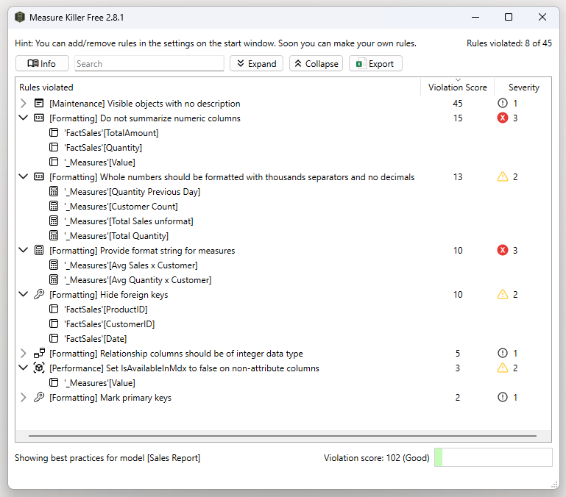Screen dimensions: 566x497
Task: Click the Collapse button
Action: click(x=316, y=63)
